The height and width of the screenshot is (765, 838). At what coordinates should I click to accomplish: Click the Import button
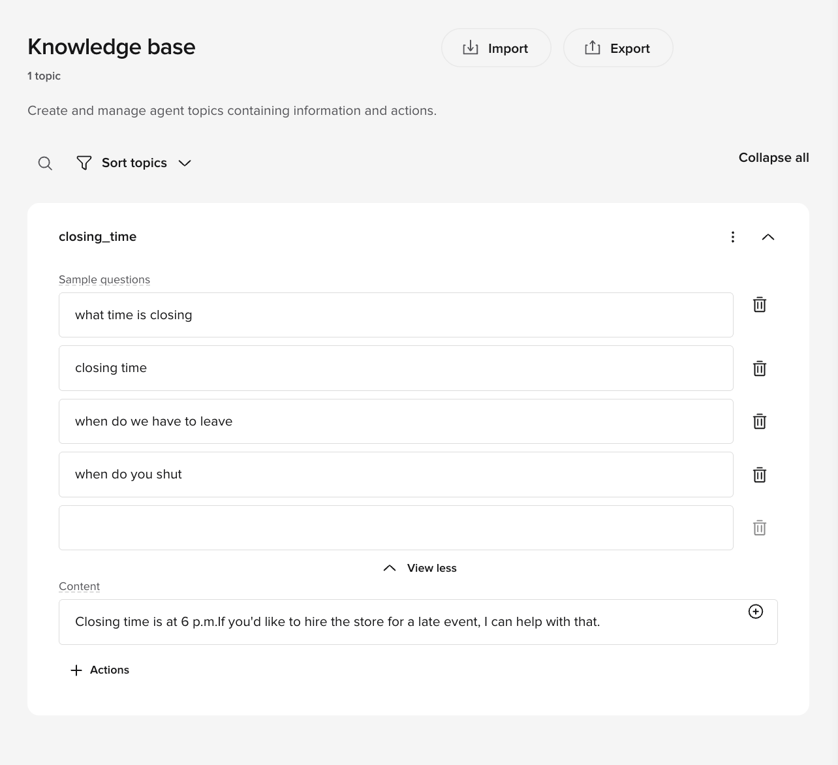[x=496, y=48]
